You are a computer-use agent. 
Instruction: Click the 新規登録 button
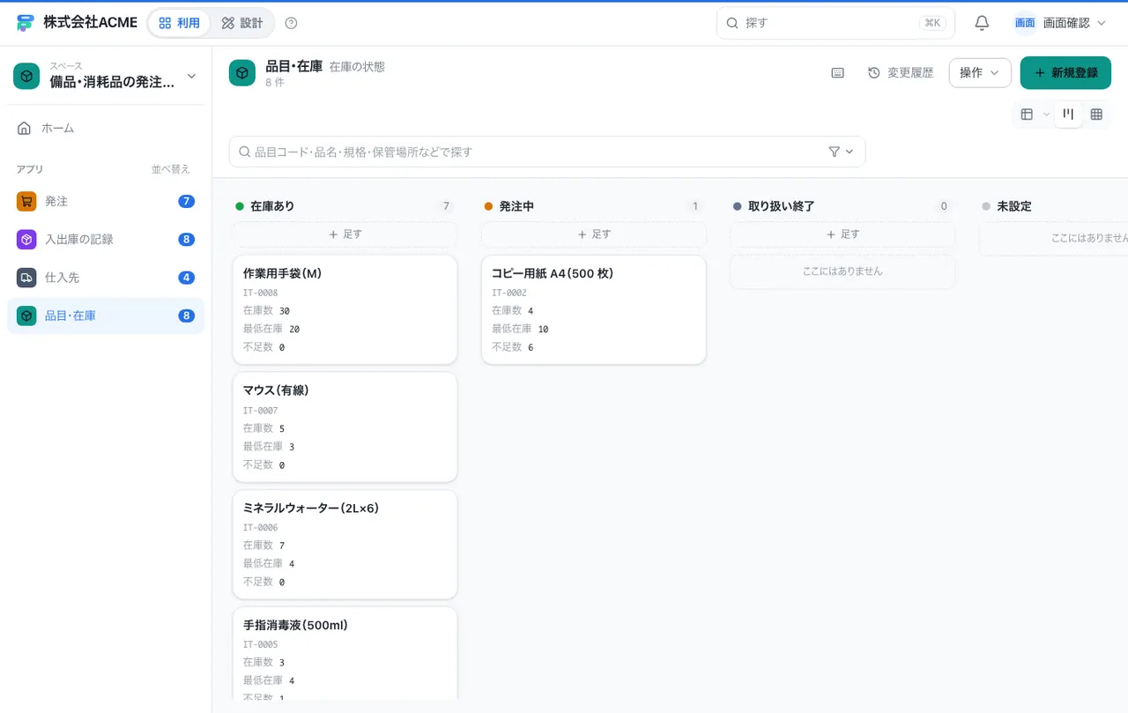(1065, 73)
